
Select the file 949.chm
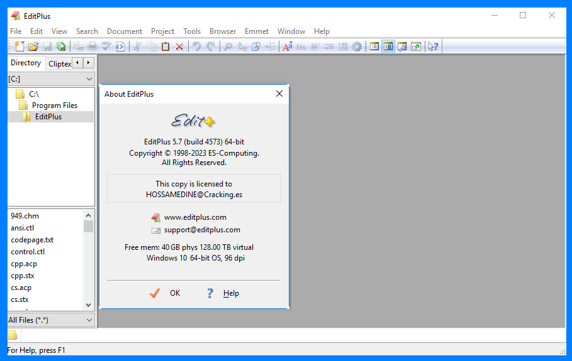[x=25, y=216]
